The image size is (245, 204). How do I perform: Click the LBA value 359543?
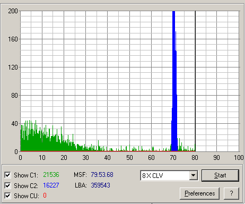point(100,185)
